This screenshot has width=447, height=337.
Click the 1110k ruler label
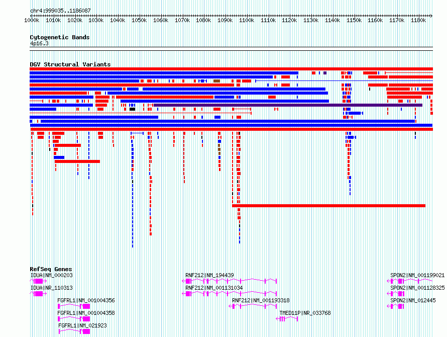(268, 21)
